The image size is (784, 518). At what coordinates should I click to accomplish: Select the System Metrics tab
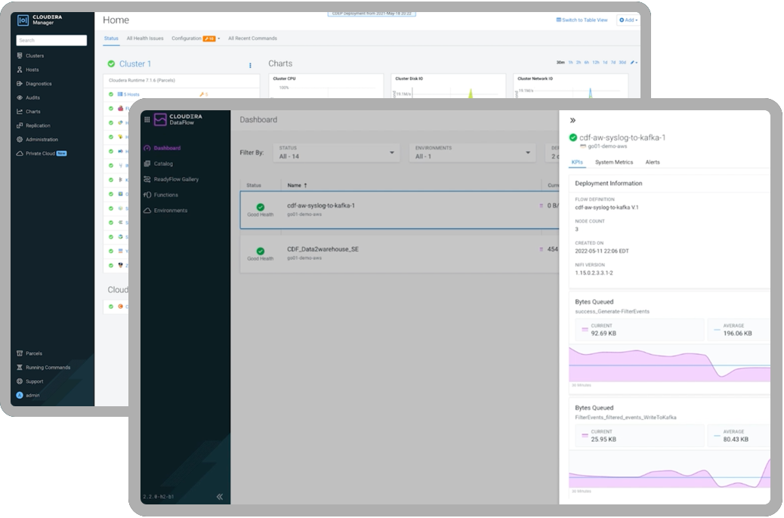(614, 162)
